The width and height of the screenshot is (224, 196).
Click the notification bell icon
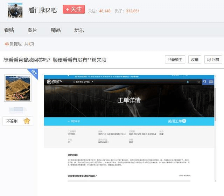tap(188, 82)
